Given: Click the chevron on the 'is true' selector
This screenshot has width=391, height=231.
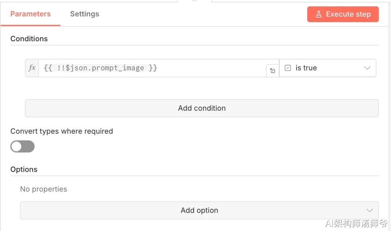Looking at the screenshot, I should click(367, 68).
